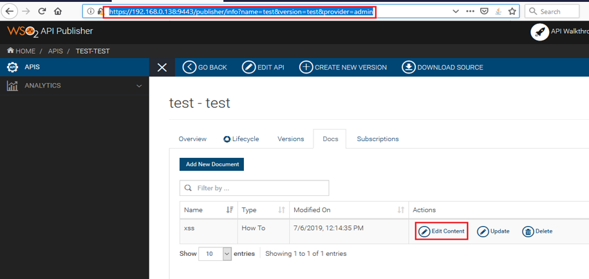Click the Java extension icon in address bar
Screen dimensions: 589x279
click(498, 12)
